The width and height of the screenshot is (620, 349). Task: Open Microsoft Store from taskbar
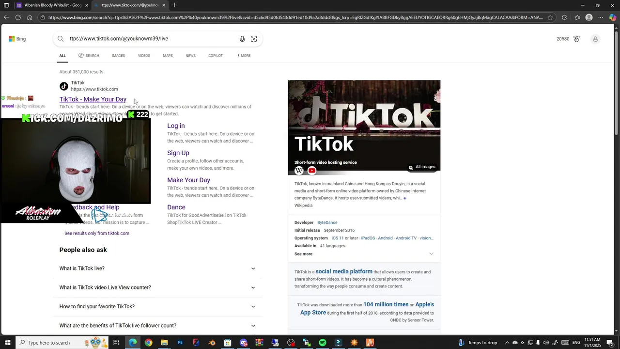coord(228,343)
